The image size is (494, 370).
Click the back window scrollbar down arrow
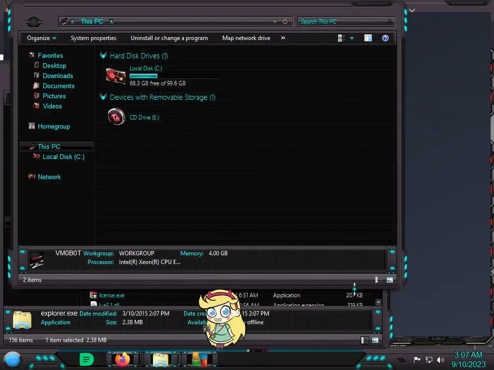tap(378, 303)
